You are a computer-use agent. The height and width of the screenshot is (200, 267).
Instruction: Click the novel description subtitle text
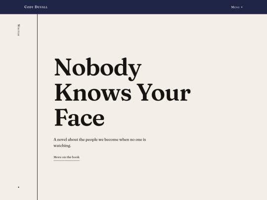[x=99, y=143]
